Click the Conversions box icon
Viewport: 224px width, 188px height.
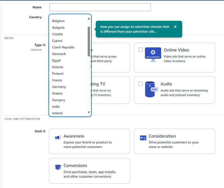coord(58,167)
